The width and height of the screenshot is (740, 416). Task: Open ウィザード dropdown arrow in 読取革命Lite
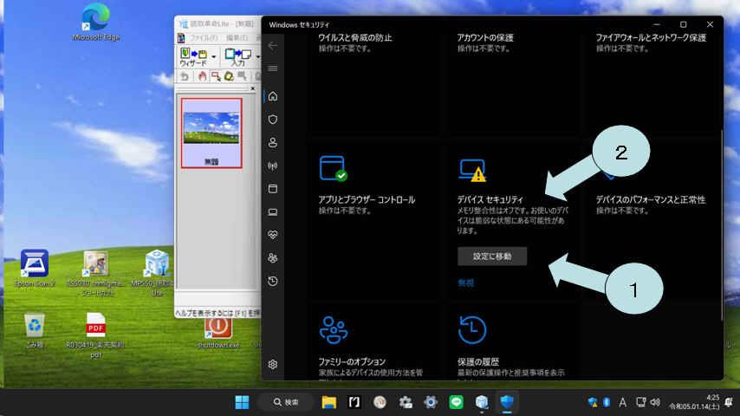(x=214, y=57)
